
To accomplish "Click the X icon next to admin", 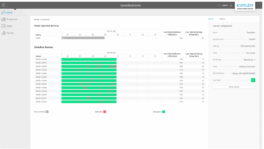I will (231, 6).
